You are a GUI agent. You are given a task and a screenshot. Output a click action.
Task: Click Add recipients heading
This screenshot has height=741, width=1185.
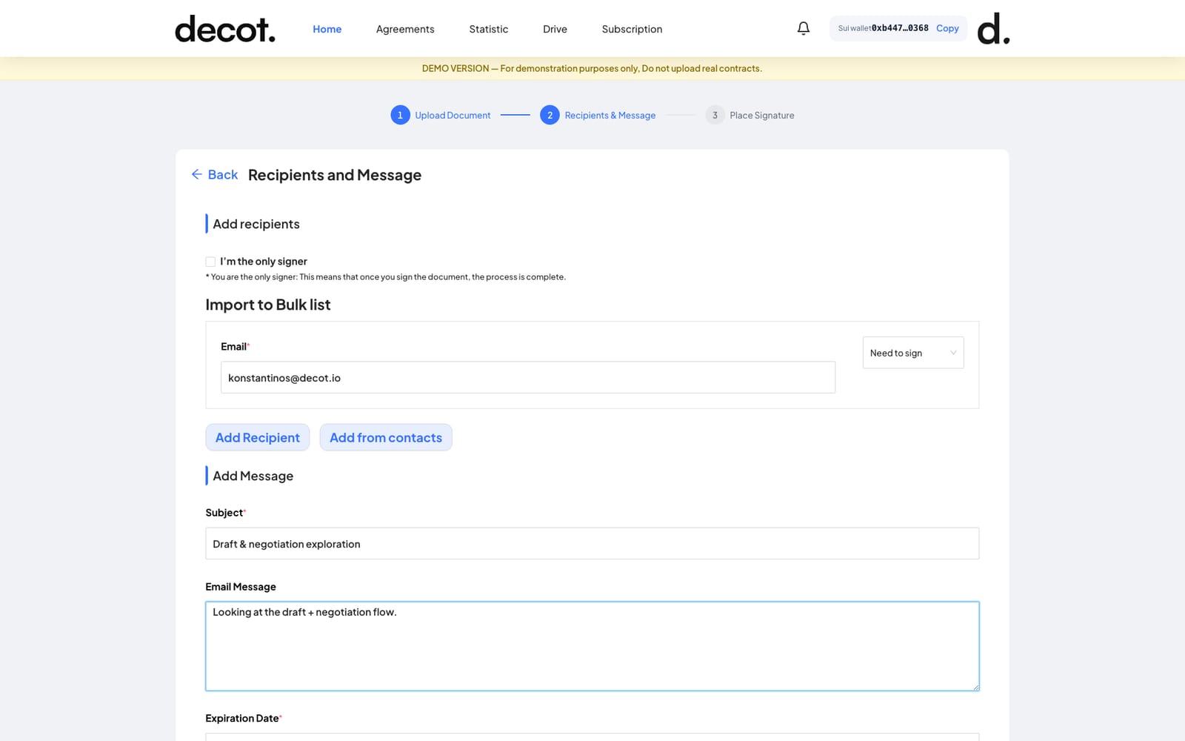pyautogui.click(x=256, y=224)
